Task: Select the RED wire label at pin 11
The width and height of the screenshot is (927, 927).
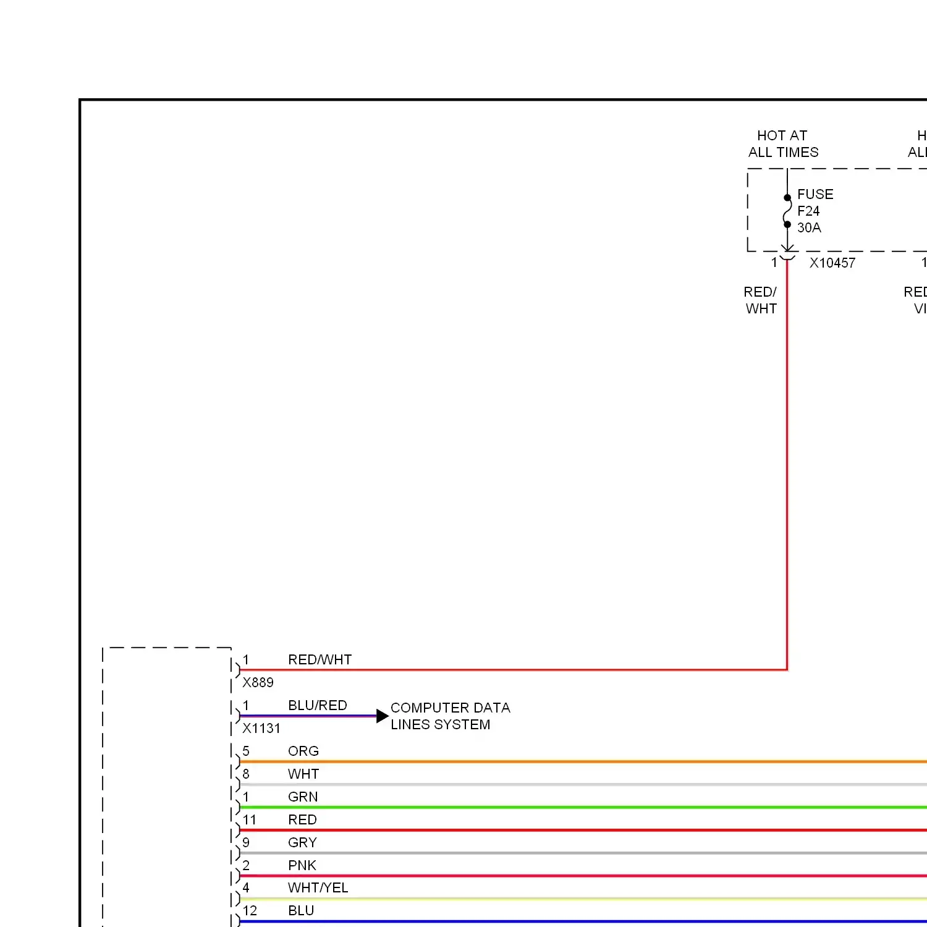Action: click(302, 819)
